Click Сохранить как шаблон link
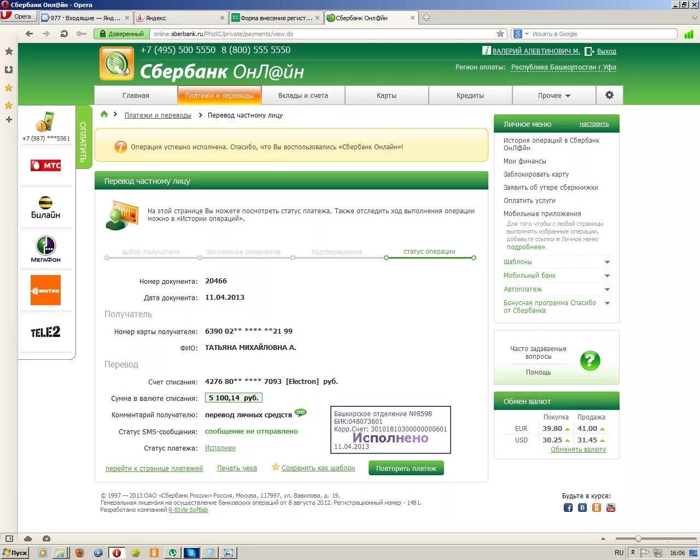This screenshot has width=700, height=560. click(318, 468)
